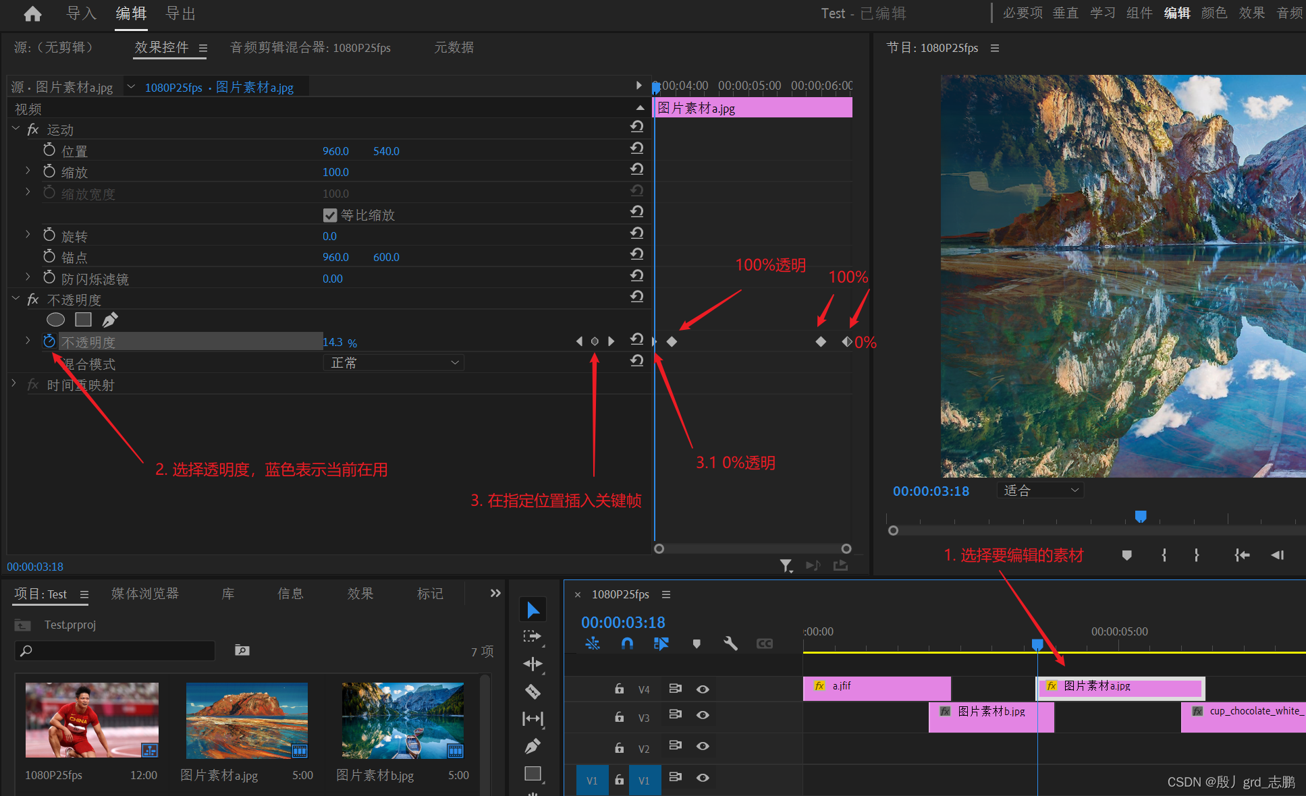Viewport: 1306px width, 796px height.
Task: Select the Selection arrow tool
Action: pos(533,610)
